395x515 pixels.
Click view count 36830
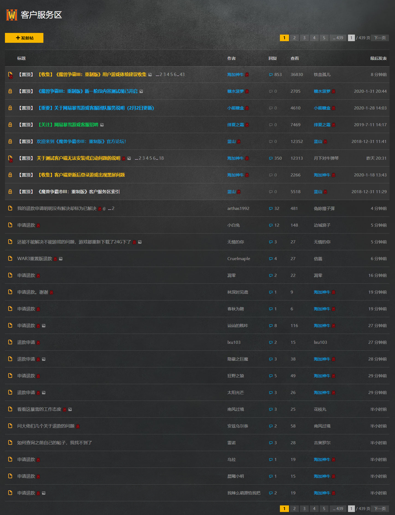point(297,75)
